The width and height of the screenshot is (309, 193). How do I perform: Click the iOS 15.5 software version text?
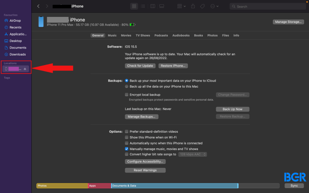[x=131, y=47]
